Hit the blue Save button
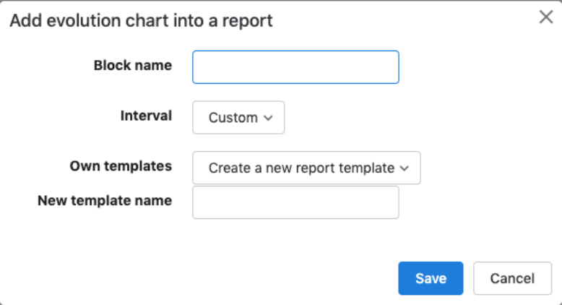Viewport: 562px width, 305px height. (431, 278)
